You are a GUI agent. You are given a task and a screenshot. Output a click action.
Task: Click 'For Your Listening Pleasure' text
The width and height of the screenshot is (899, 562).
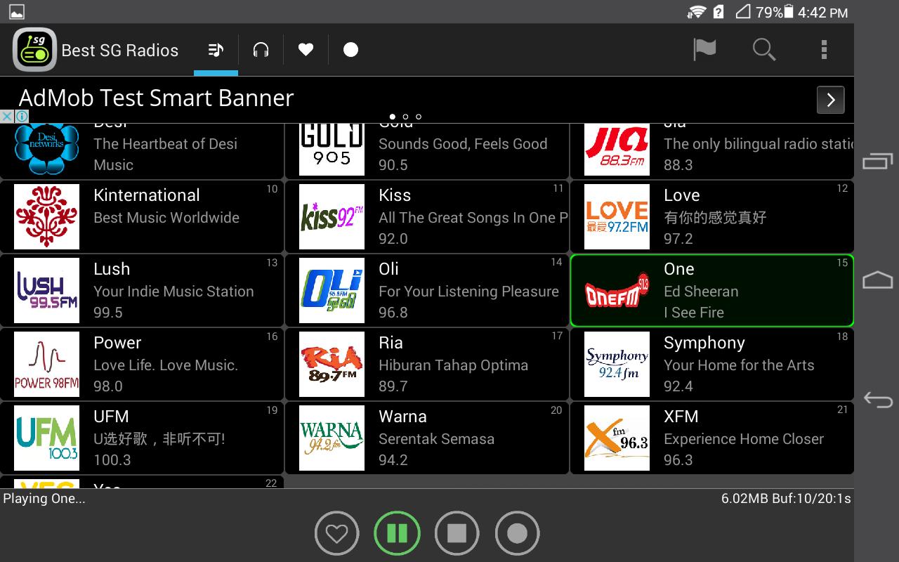pos(468,292)
